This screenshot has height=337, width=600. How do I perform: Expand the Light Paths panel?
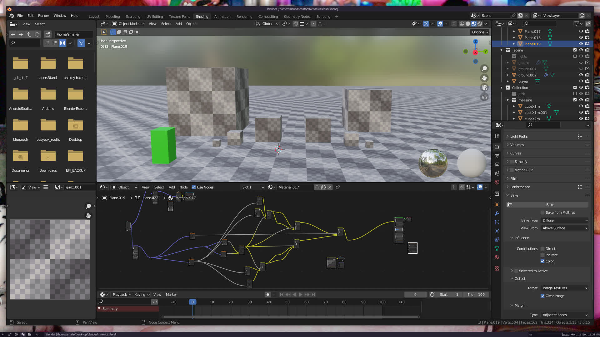(519, 136)
